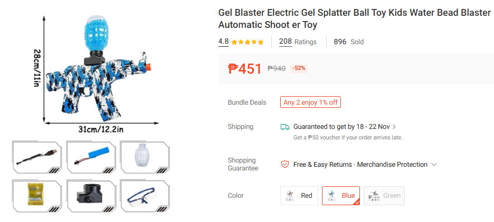
Task: Select the Red color option
Action: [299, 196]
